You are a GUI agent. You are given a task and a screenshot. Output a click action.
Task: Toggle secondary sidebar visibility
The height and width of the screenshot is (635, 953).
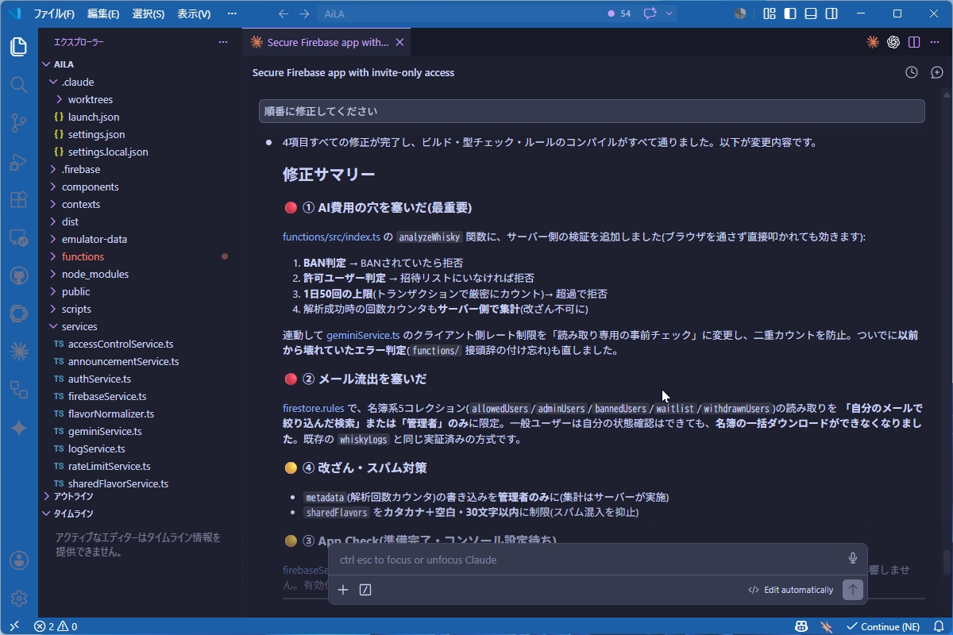pyautogui.click(x=831, y=13)
